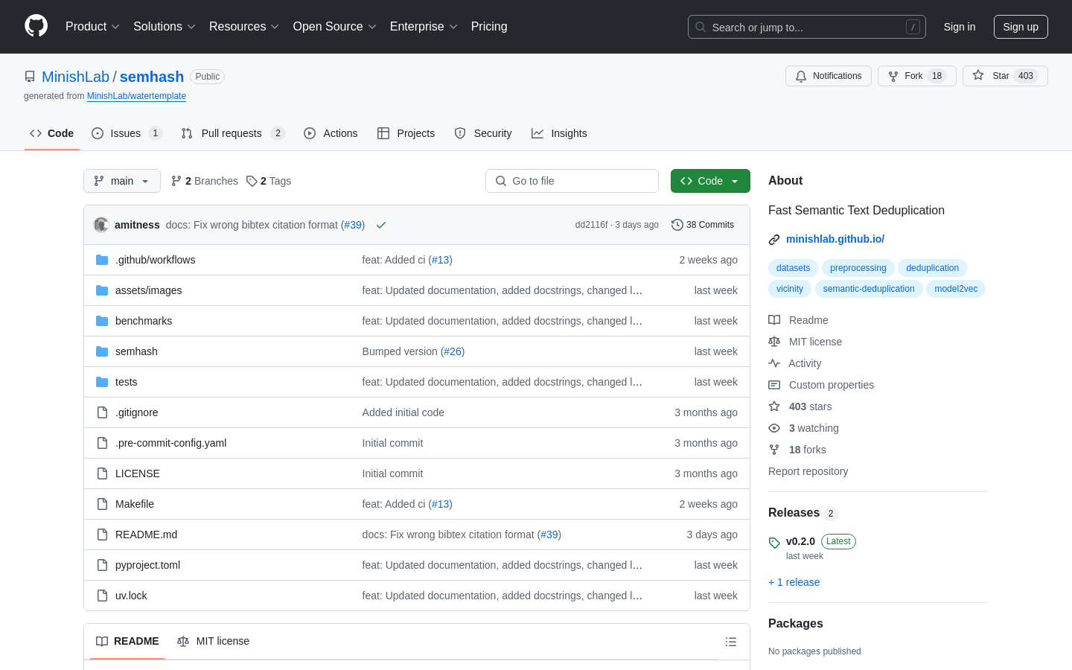Open the pyproject.toml file

tap(147, 565)
